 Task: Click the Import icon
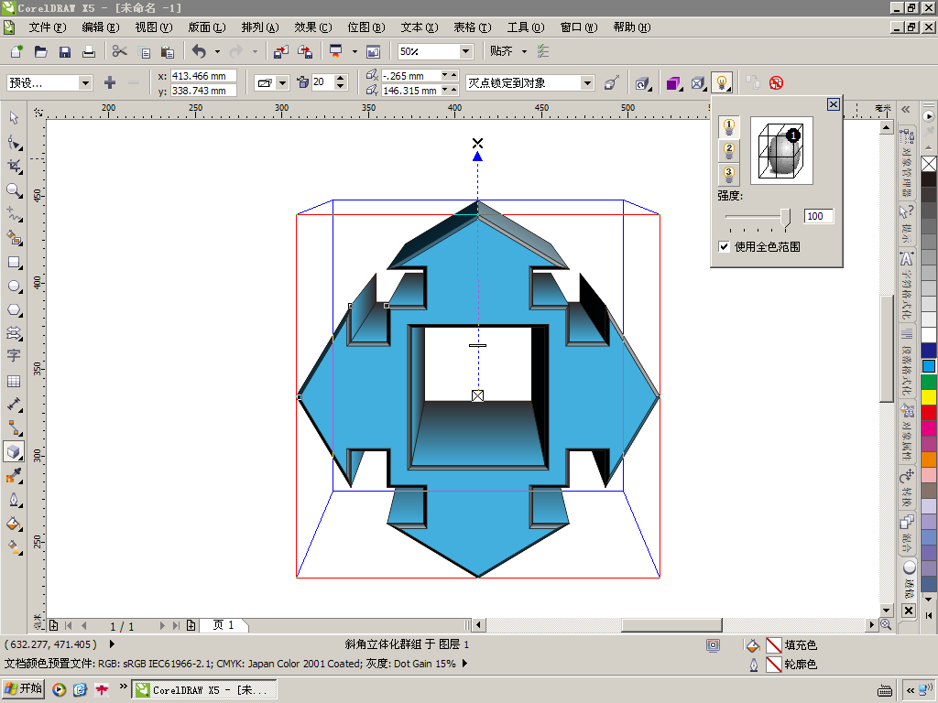281,51
